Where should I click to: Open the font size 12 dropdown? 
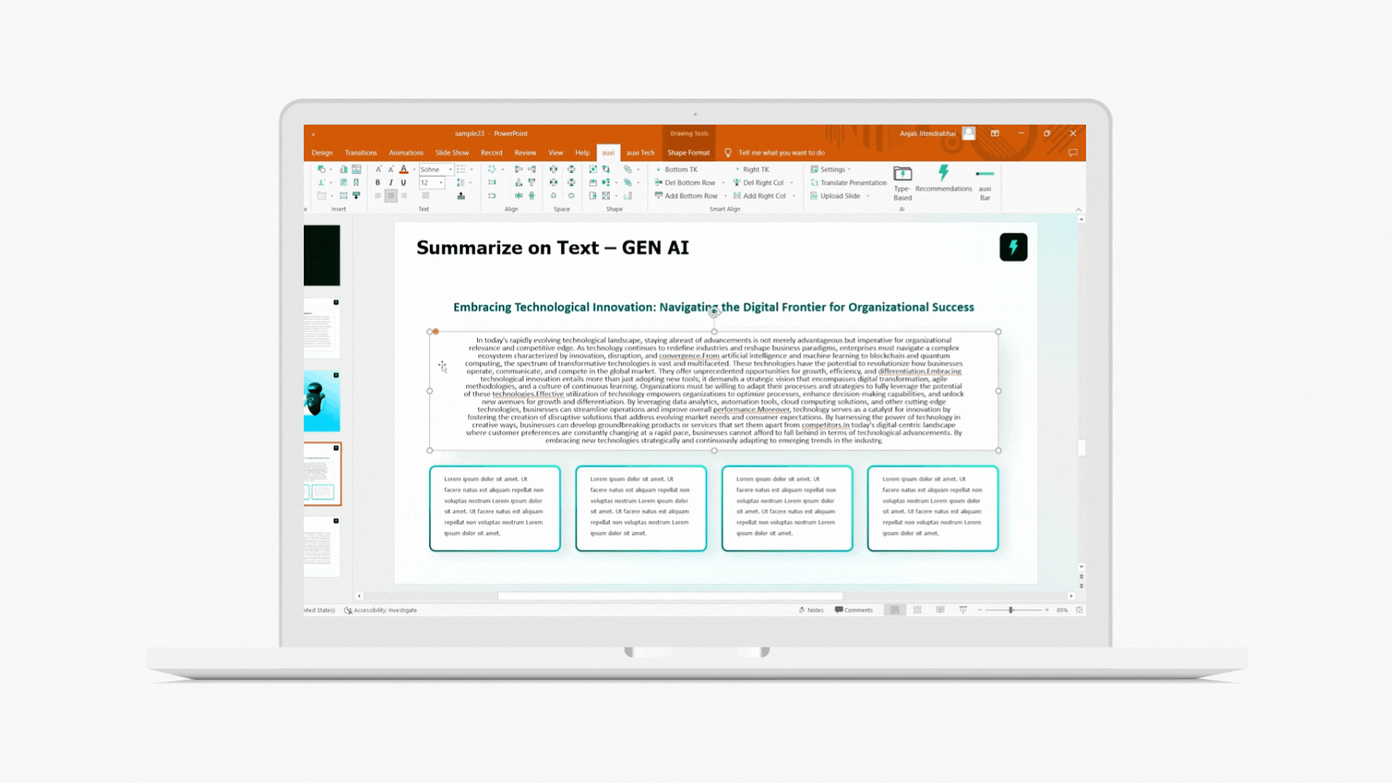(441, 183)
